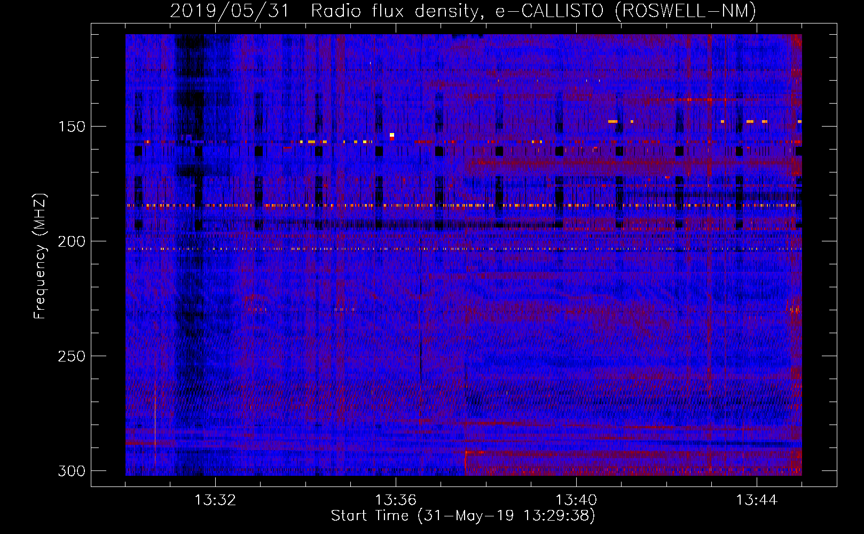The image size is (864, 534).
Task: Click the 250 frequency tick label
Action: [72, 356]
